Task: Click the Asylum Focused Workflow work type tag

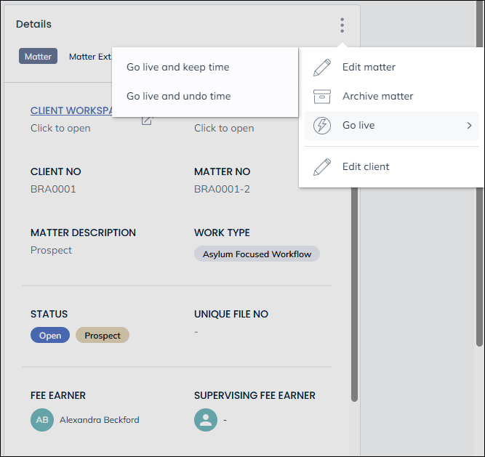Action: 257,254
